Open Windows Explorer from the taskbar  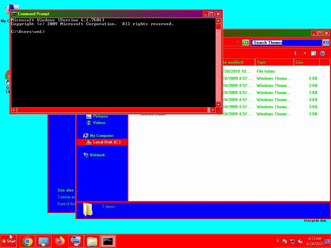(x=92, y=241)
